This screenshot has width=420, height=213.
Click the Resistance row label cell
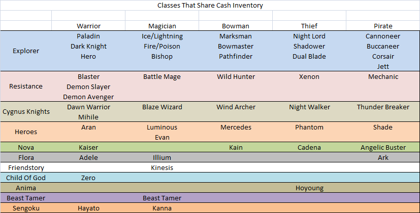tap(26, 87)
